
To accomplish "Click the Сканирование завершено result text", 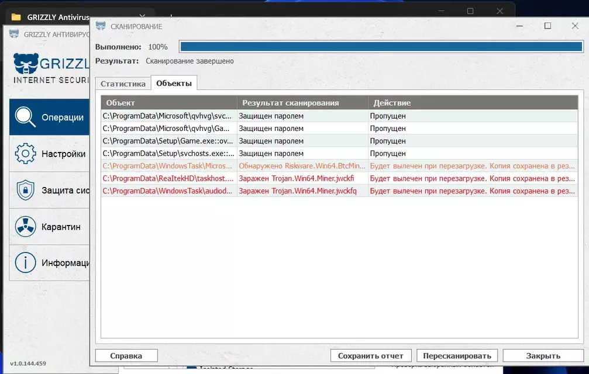I will click(x=190, y=61).
